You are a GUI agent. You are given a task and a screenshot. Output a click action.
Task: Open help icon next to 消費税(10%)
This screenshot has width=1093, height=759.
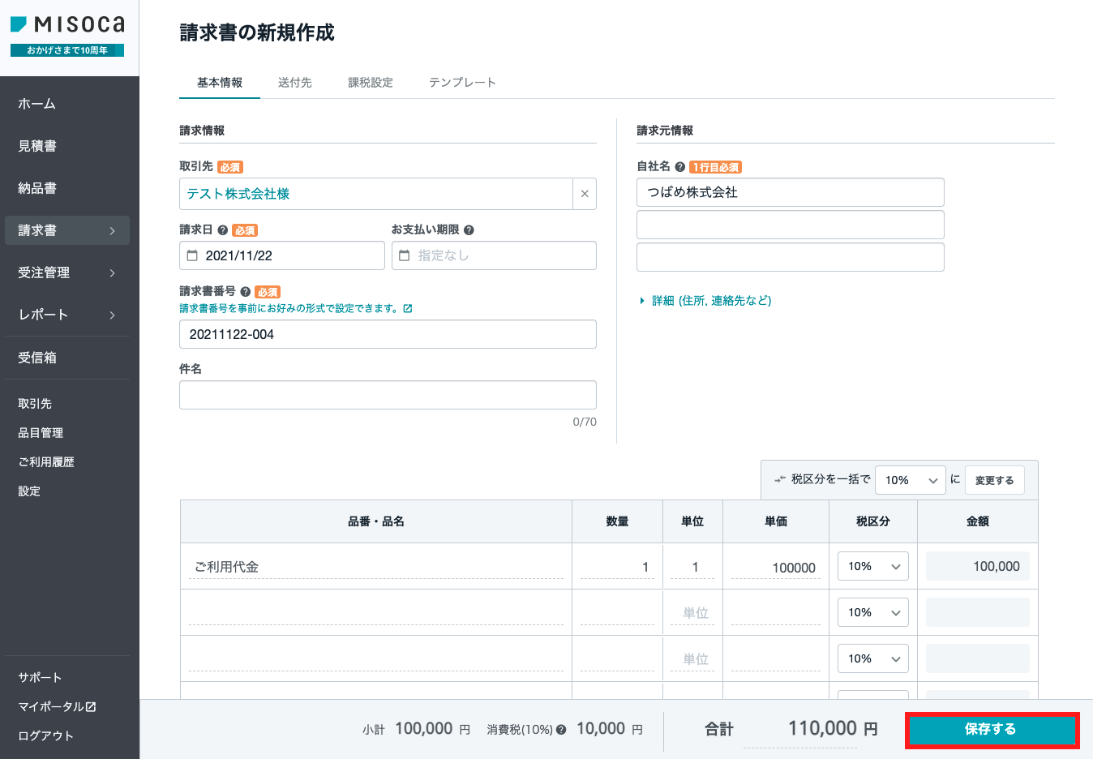coord(561,730)
